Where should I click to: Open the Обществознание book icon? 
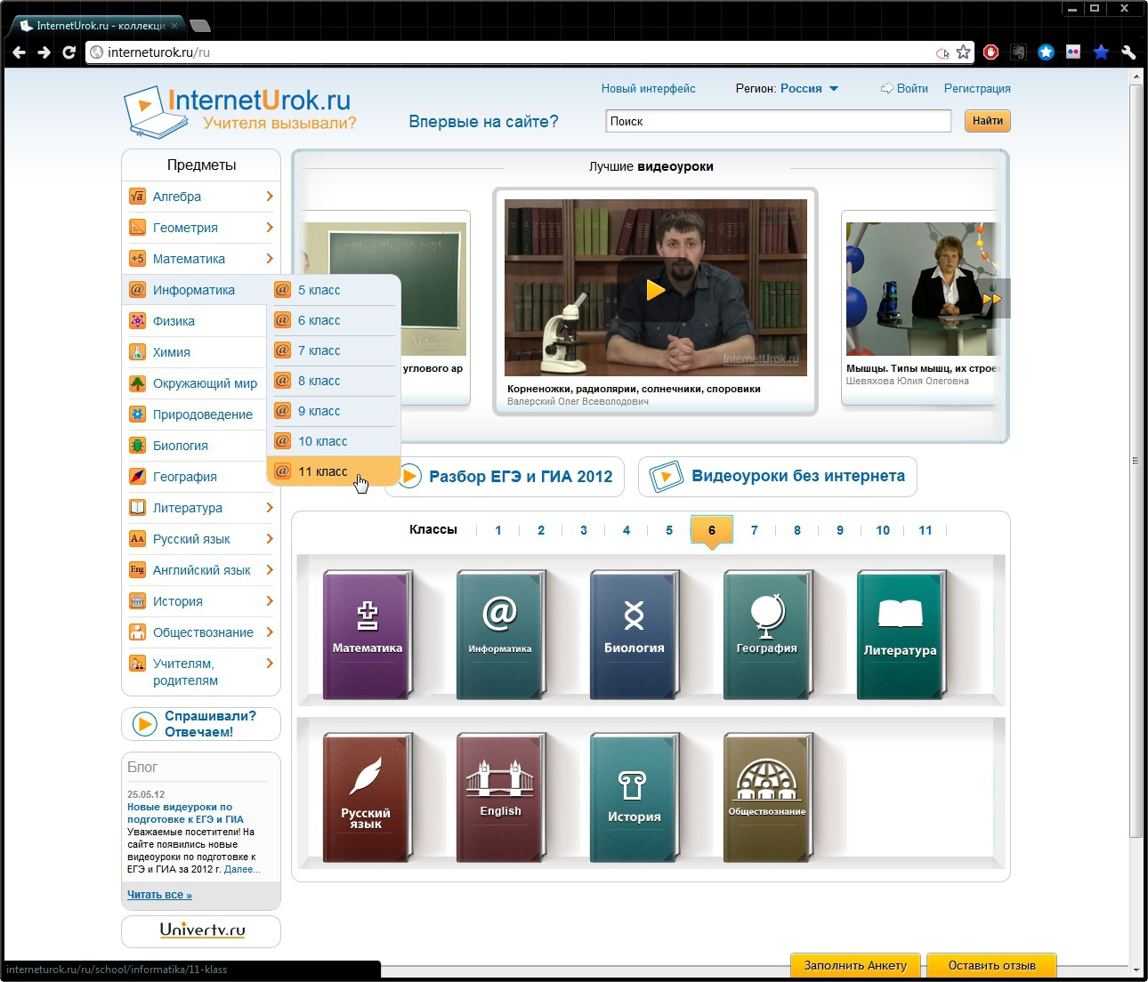tap(766, 797)
